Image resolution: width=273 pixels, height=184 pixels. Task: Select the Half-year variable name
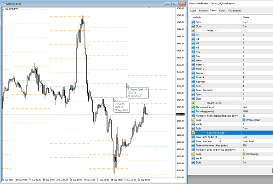(x=200, y=82)
